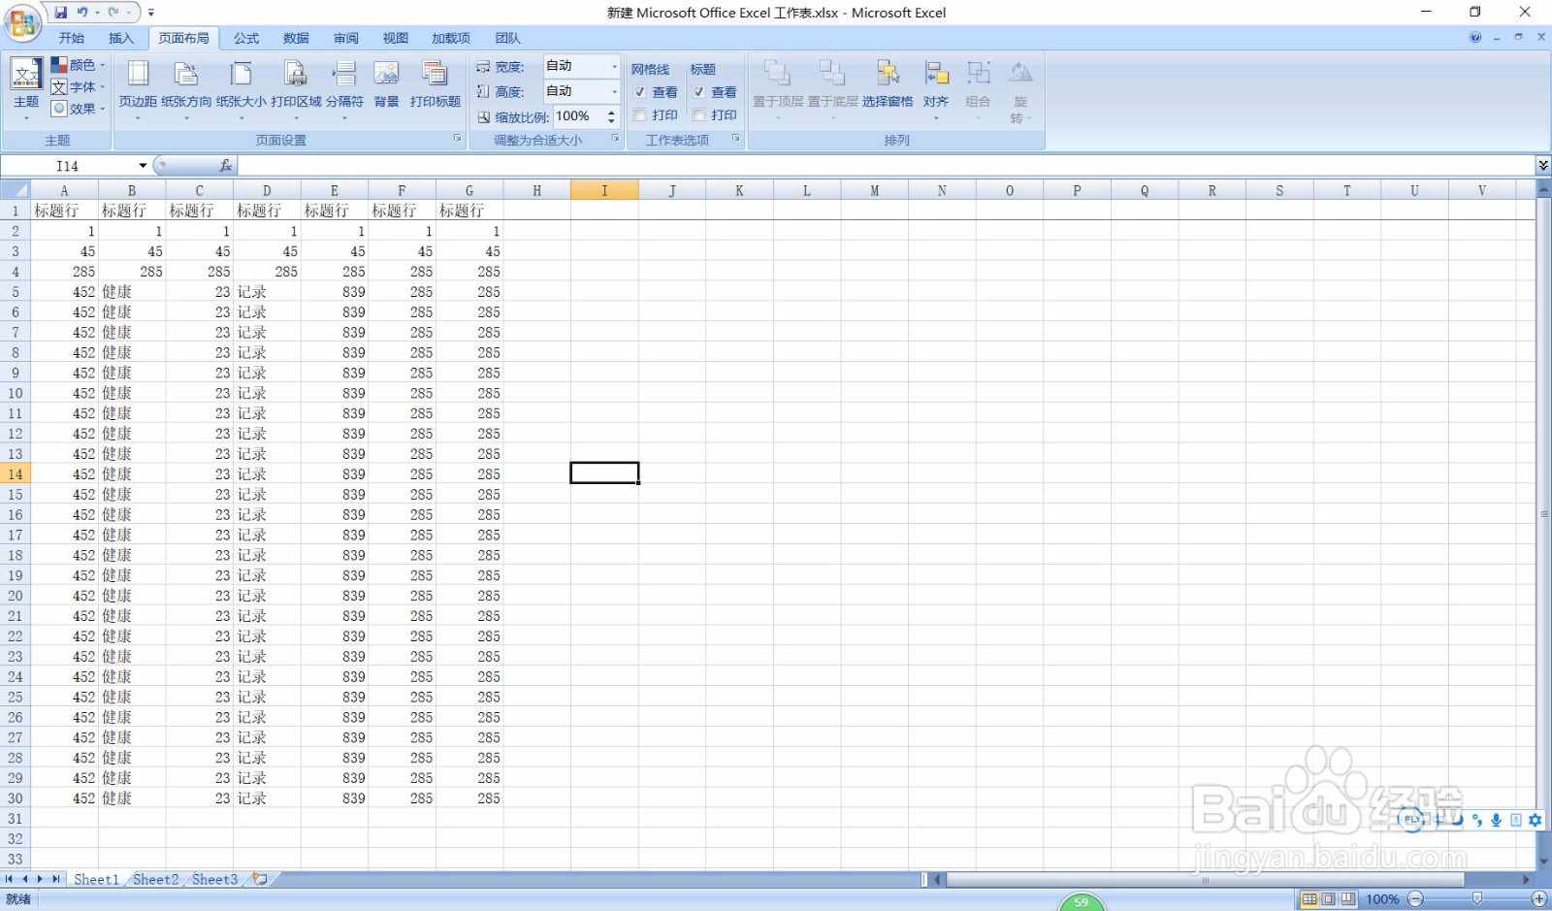Click the Name Box showing I14
Image resolution: width=1552 pixels, height=911 pixels.
[68, 166]
